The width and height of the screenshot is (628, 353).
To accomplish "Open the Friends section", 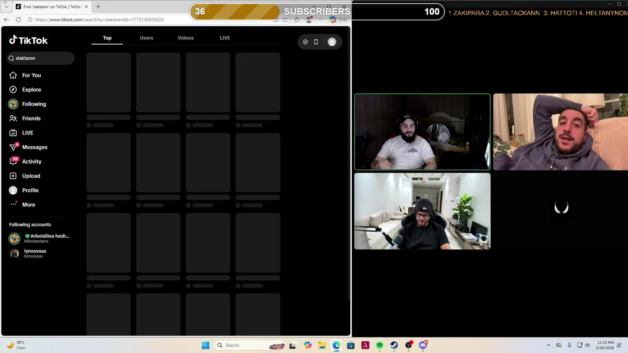I will pyautogui.click(x=25, y=118).
